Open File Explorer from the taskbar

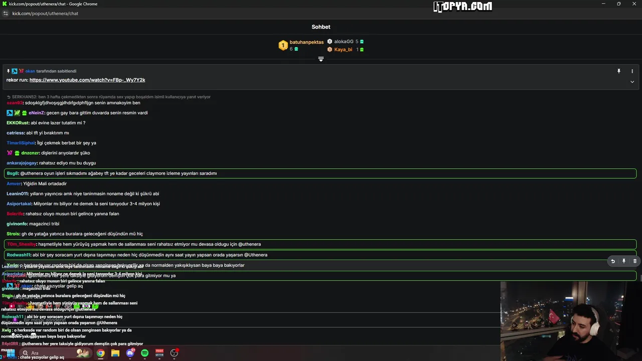115,353
